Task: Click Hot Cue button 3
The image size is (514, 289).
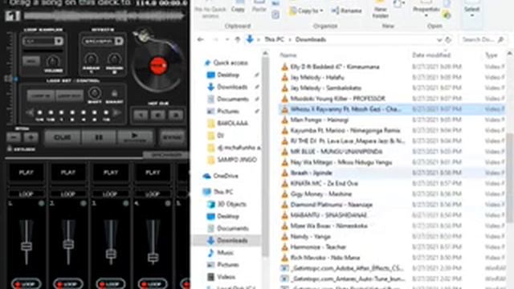Action: (x=176, y=115)
